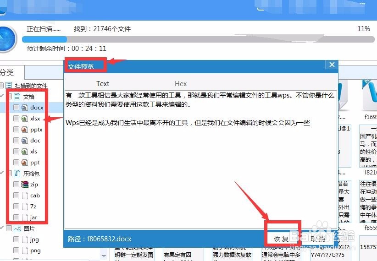The image size is (377, 261).
Task: Click the zip archive stack icon
Action: pyautogui.click(x=25, y=184)
